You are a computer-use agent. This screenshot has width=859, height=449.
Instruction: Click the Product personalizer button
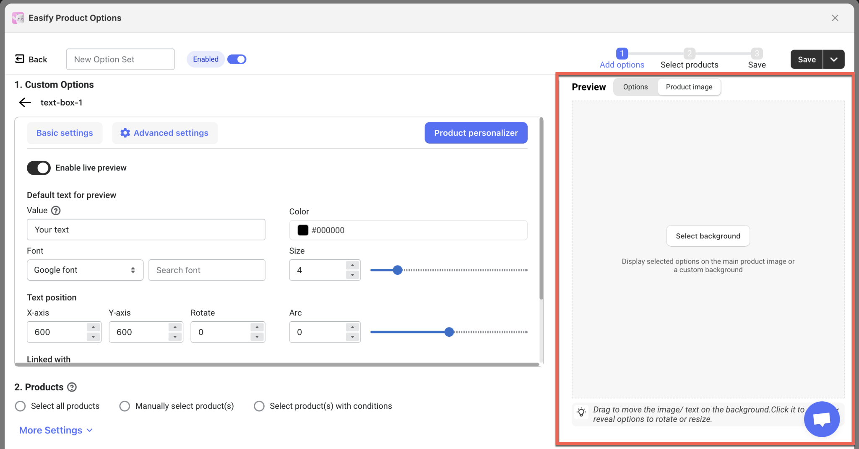(476, 133)
